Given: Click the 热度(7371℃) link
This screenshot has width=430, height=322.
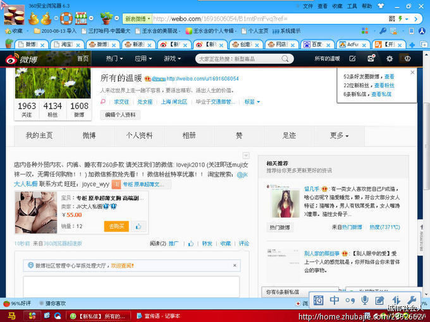Looking at the screenshot, I should 384,227.
